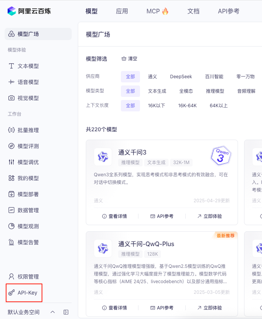Screen dimensions: 262x319
Task: Clear filters with 清空 button
Action: pos(129,59)
